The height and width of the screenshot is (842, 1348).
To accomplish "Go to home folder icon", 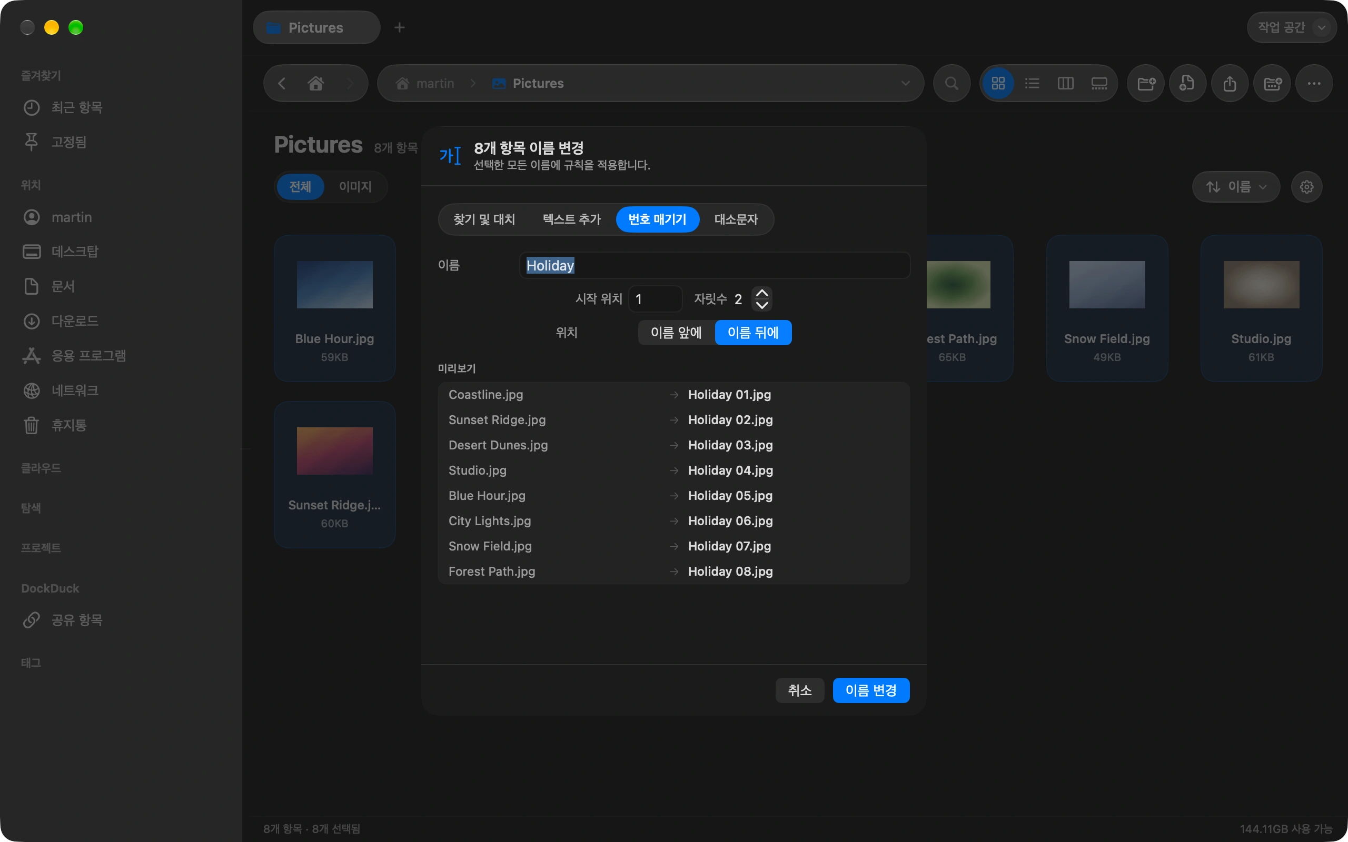I will coord(316,84).
